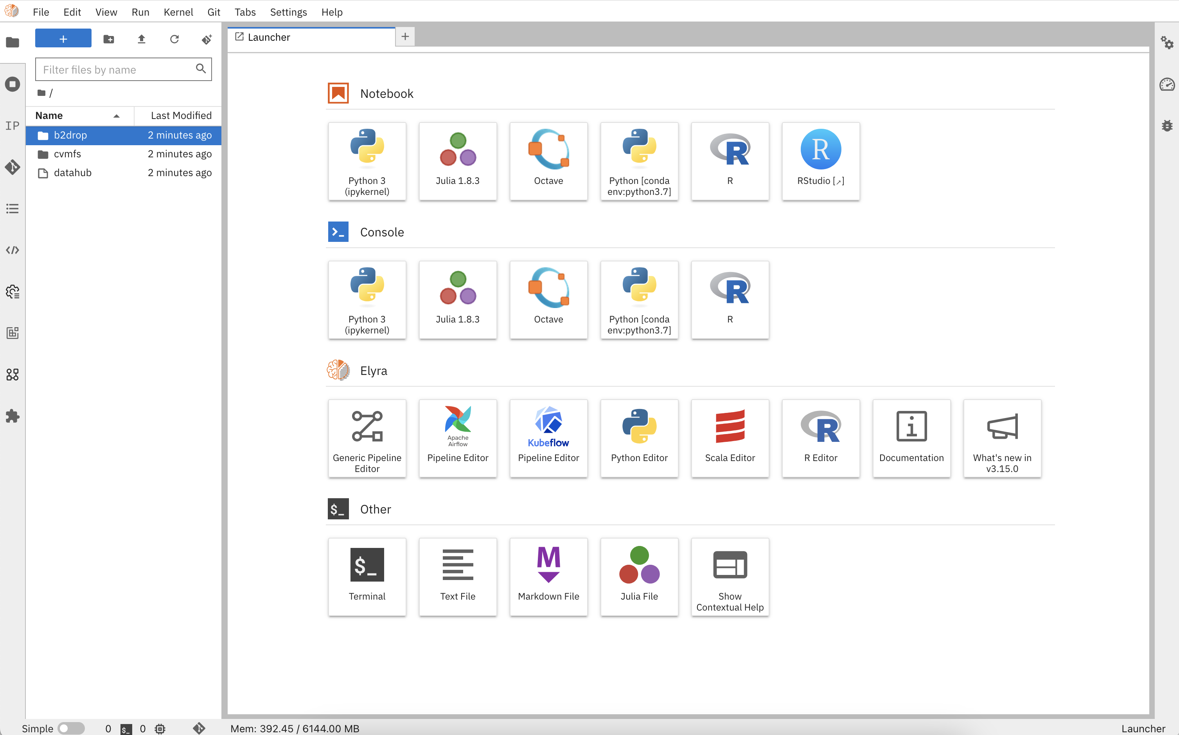
Task: Refresh the file browser listing
Action: pos(174,39)
